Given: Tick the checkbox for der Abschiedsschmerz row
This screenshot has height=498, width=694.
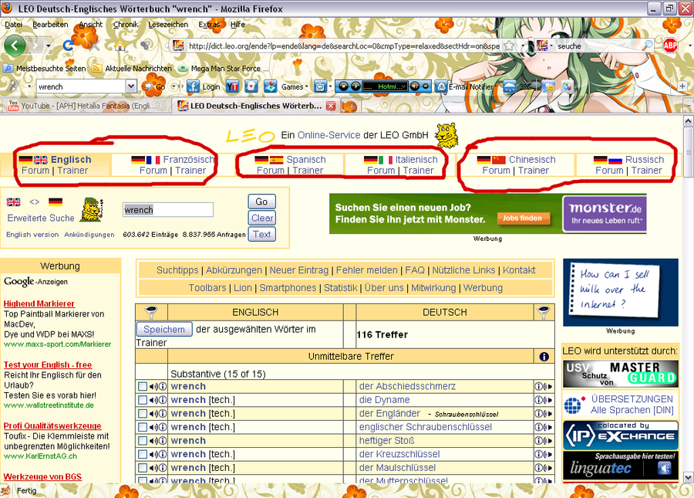Looking at the screenshot, I should click(x=143, y=386).
